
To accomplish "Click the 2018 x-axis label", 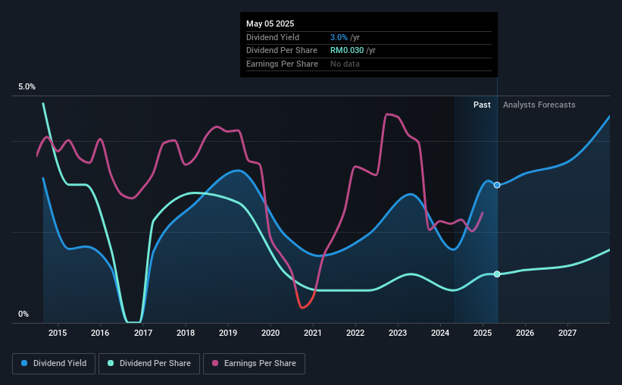I will (186, 333).
